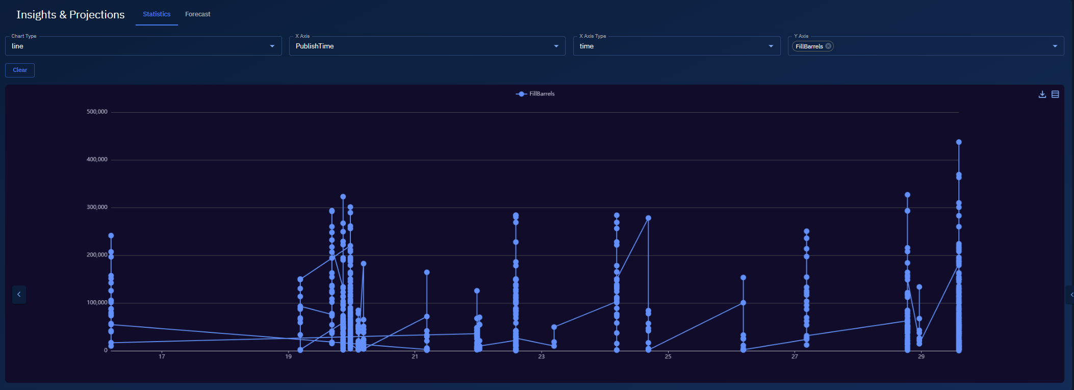Click the peak data point above day 21
Image resolution: width=1074 pixels, height=390 pixels.
[x=427, y=272]
